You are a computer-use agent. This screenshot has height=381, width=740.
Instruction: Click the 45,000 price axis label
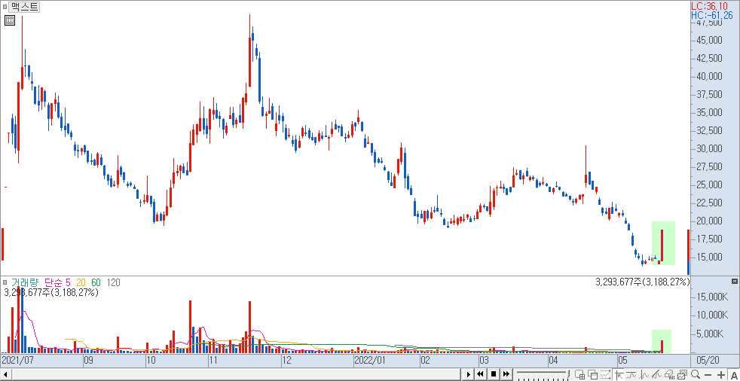pyautogui.click(x=709, y=41)
